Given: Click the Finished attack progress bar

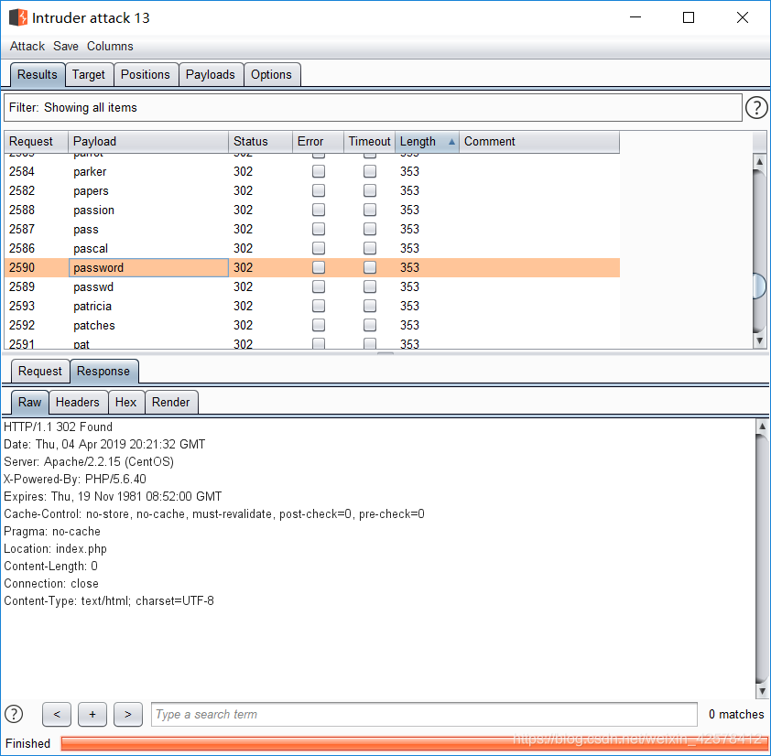Looking at the screenshot, I should click(x=415, y=743).
